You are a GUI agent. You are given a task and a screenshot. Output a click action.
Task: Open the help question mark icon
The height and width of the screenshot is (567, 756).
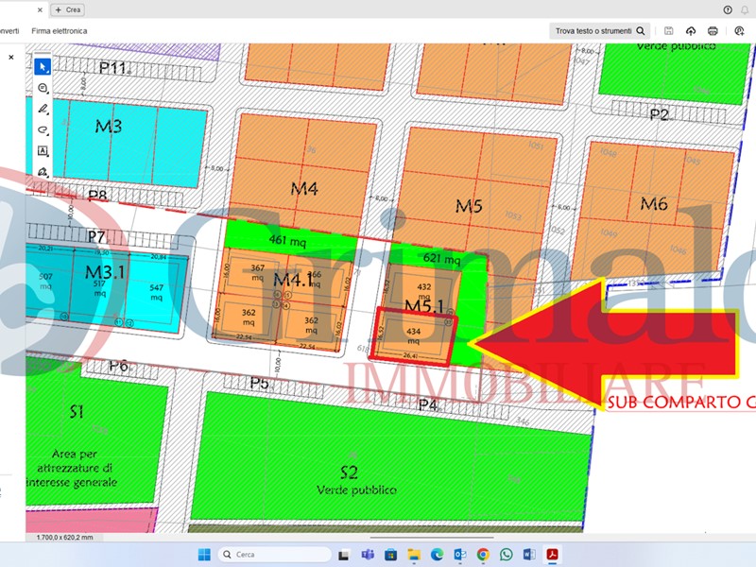pos(728,9)
